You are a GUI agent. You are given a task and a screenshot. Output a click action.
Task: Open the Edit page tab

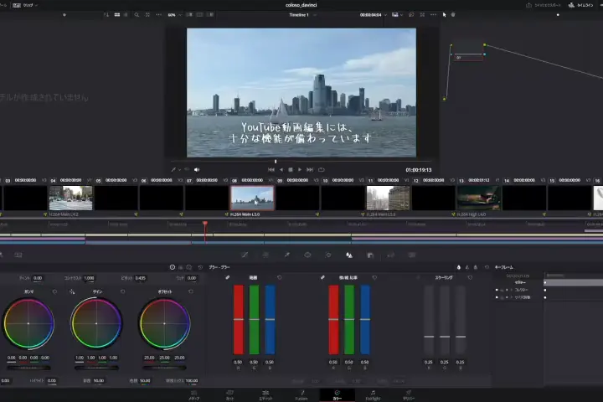pos(265,395)
